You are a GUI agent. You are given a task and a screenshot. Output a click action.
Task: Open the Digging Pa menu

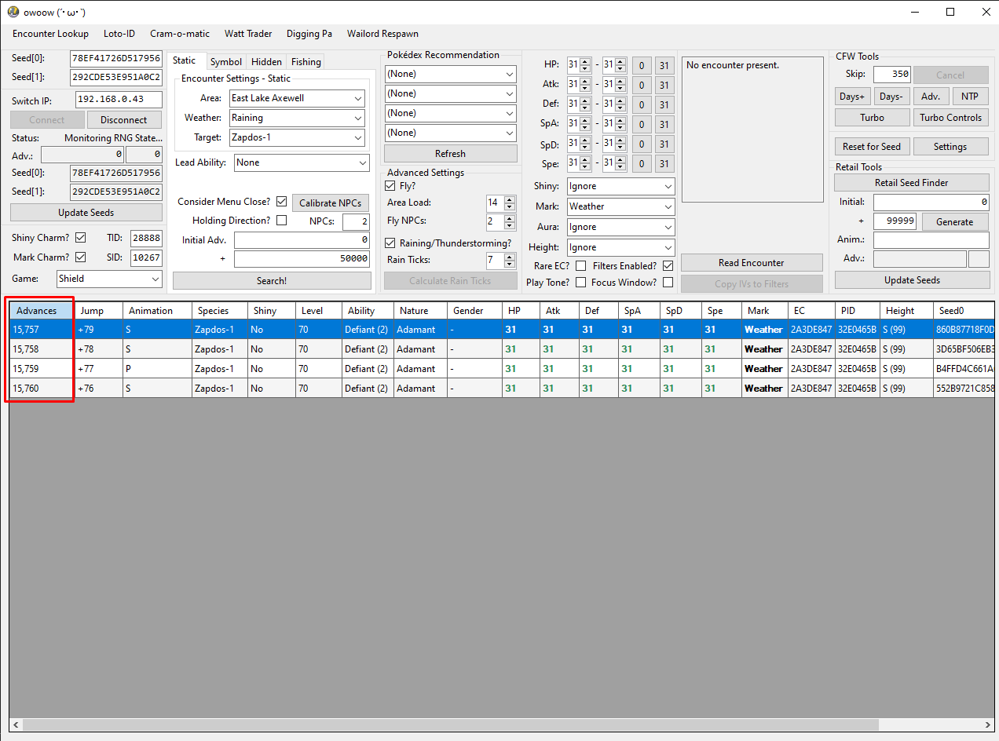[x=309, y=34]
